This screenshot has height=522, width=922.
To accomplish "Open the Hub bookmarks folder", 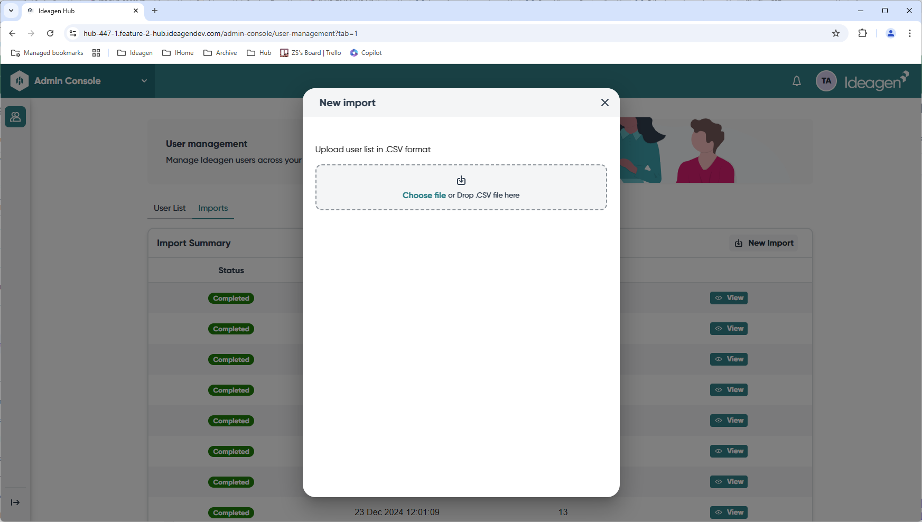I will pyautogui.click(x=259, y=53).
